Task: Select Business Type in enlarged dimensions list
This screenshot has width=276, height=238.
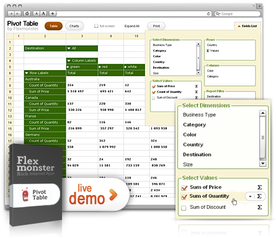Action: [199, 115]
